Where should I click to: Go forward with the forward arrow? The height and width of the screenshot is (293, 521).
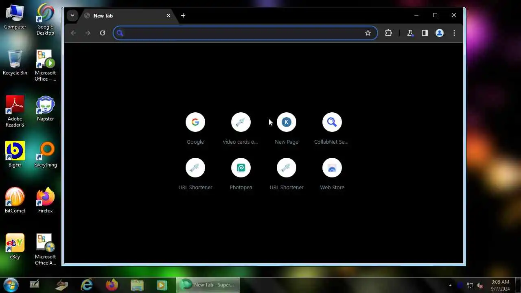pyautogui.click(x=88, y=33)
